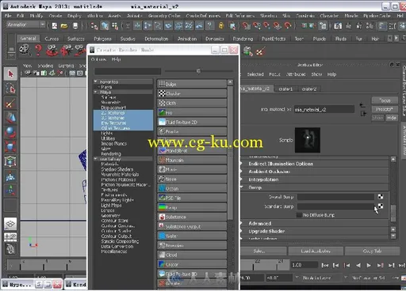Click the Open Scene folder icon
Viewport: 406px width, 291px height.
pyautogui.click(x=64, y=25)
